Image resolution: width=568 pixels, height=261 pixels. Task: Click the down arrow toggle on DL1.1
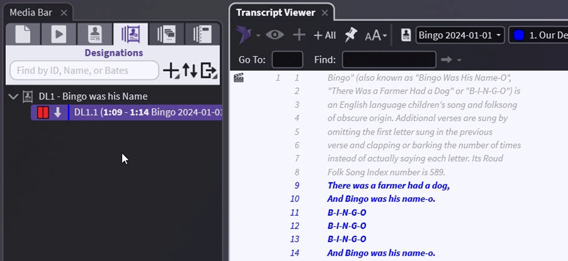[58, 112]
